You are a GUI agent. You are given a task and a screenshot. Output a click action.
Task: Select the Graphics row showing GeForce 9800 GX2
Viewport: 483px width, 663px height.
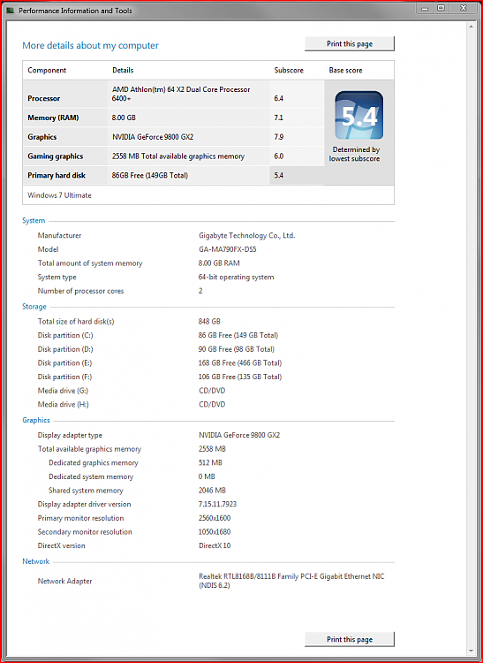[x=174, y=137]
